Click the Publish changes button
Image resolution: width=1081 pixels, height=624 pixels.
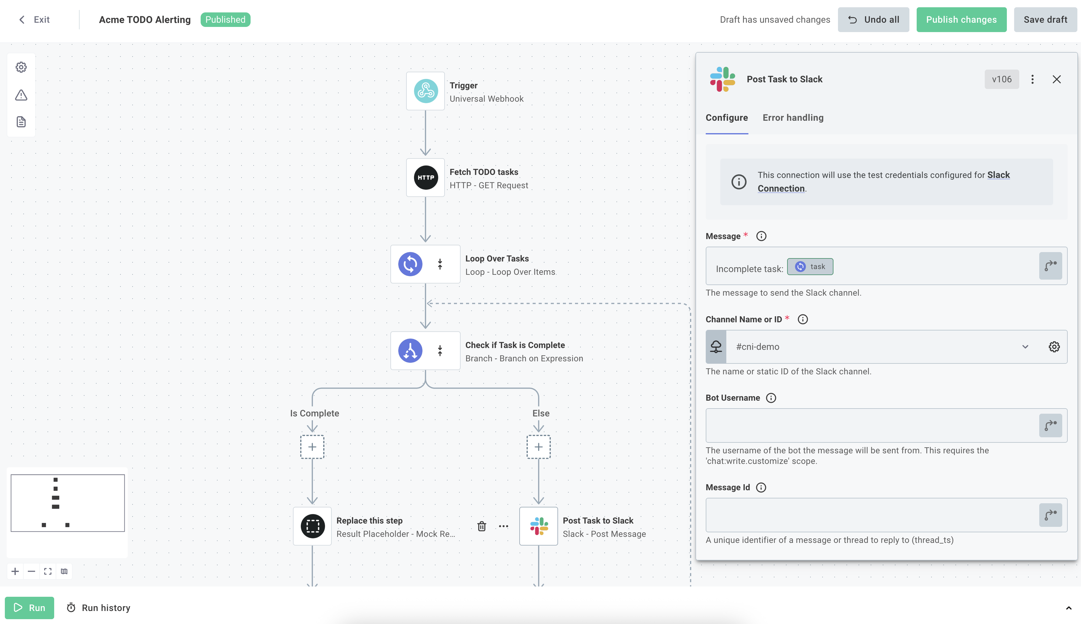tap(961, 19)
